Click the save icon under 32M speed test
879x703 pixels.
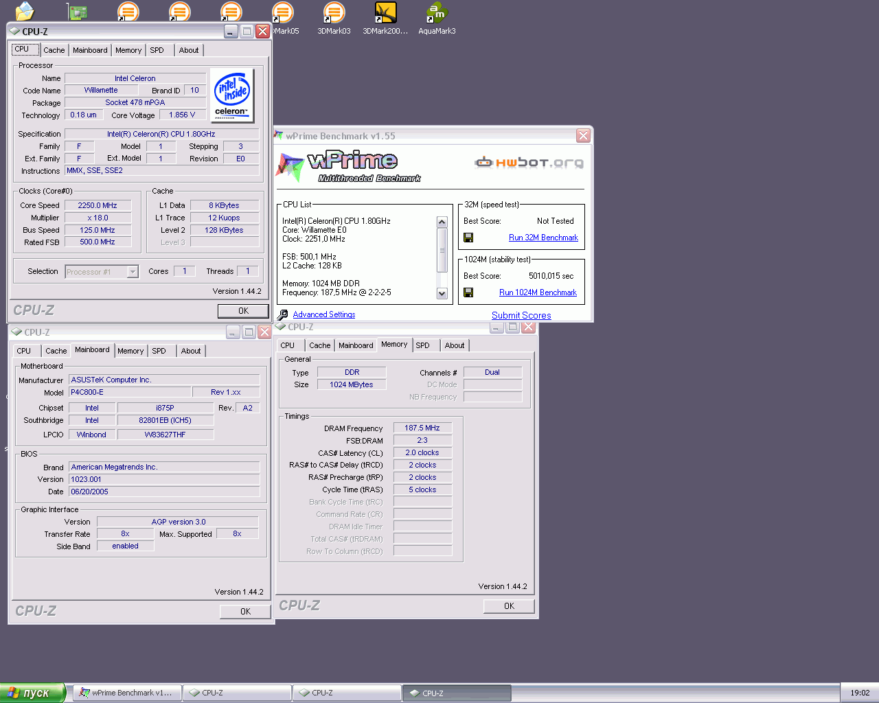468,238
